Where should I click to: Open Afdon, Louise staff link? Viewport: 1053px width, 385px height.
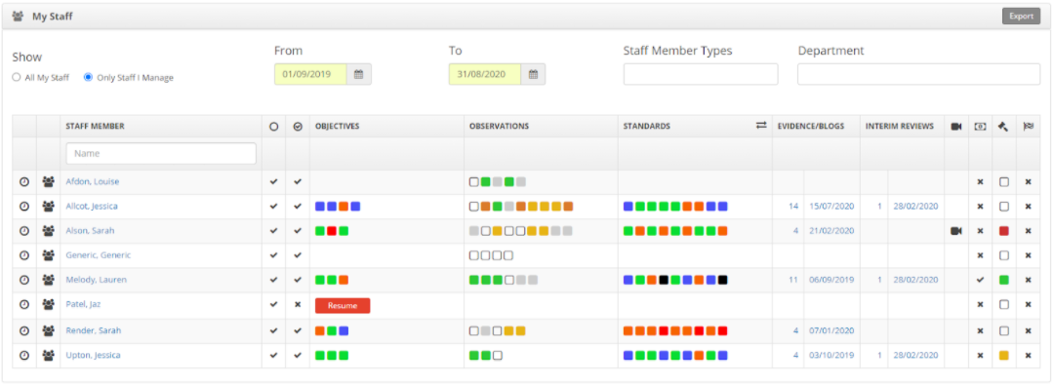tap(93, 181)
